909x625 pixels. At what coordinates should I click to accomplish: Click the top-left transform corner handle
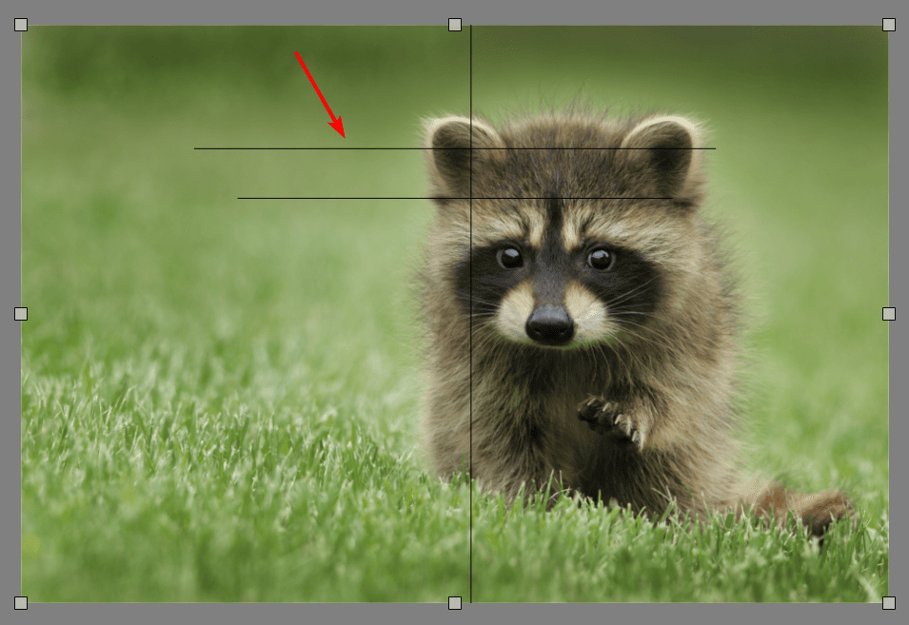tap(21, 25)
